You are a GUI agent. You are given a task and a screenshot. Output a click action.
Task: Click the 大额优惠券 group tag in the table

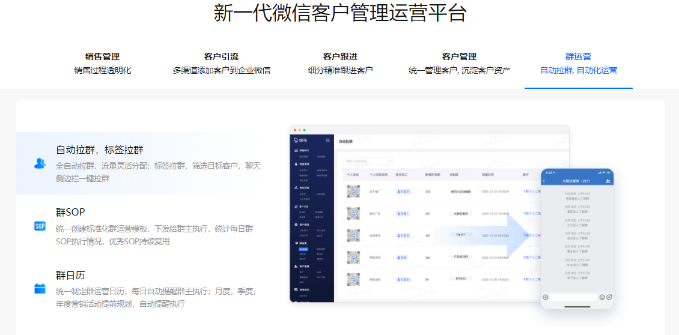(x=461, y=213)
